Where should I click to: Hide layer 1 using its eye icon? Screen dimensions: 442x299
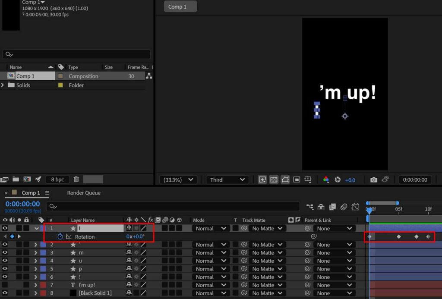5,228
